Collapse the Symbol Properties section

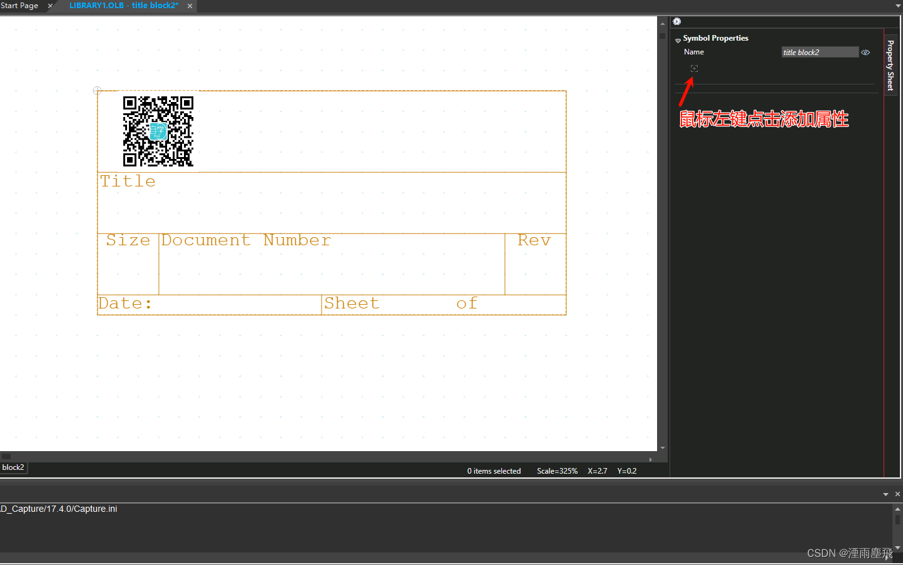[678, 40]
